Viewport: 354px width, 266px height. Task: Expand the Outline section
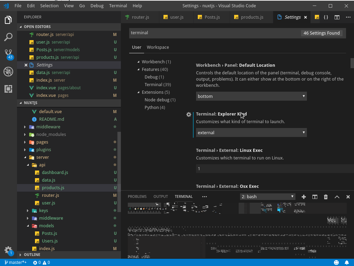click(69, 255)
